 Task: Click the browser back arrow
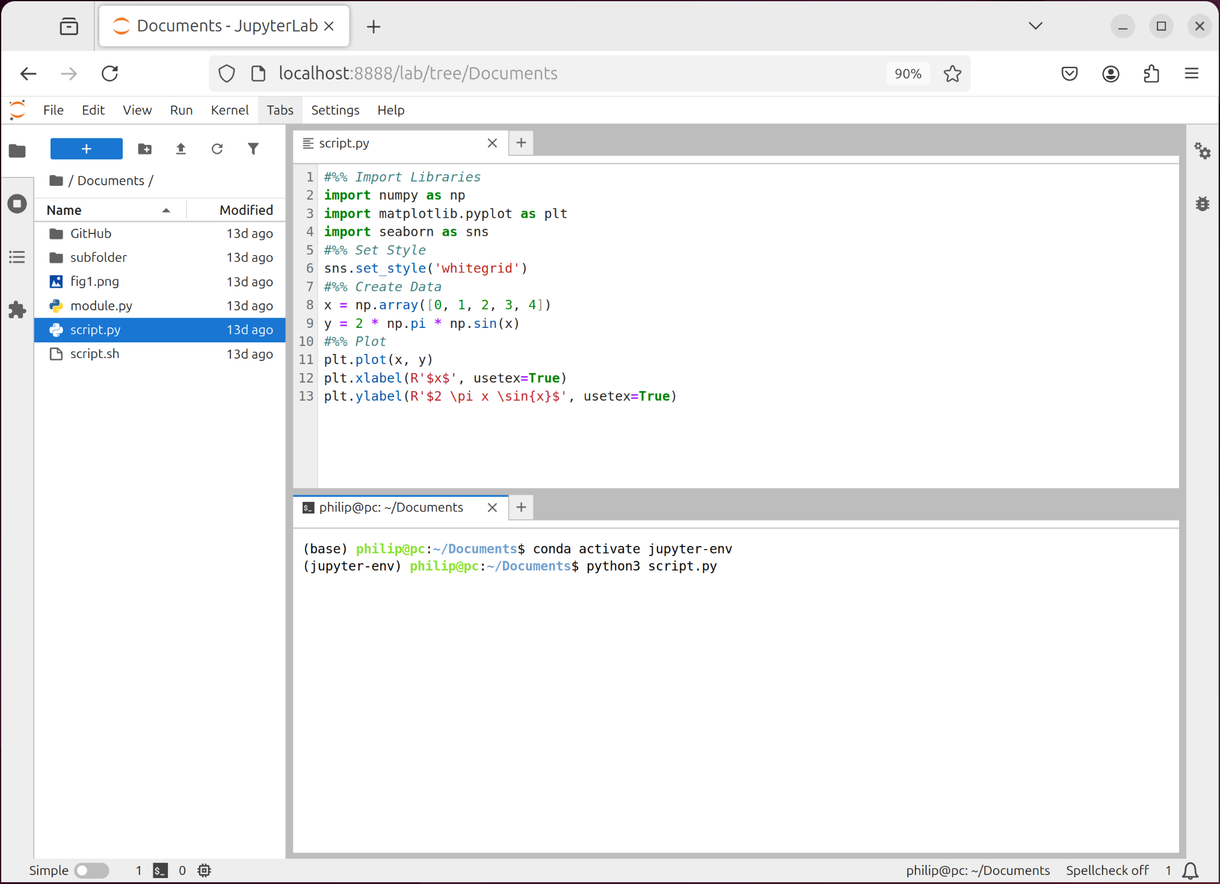(x=28, y=73)
